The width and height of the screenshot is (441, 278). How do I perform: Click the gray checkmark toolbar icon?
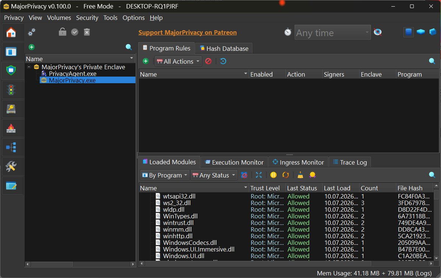tap(74, 32)
